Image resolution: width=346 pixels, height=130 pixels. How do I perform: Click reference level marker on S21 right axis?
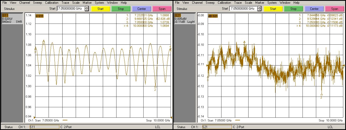(344, 65)
